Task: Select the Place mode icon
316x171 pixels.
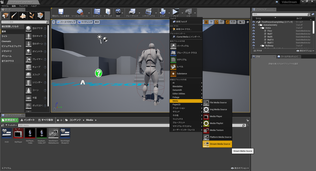Action: click(x=6, y=16)
